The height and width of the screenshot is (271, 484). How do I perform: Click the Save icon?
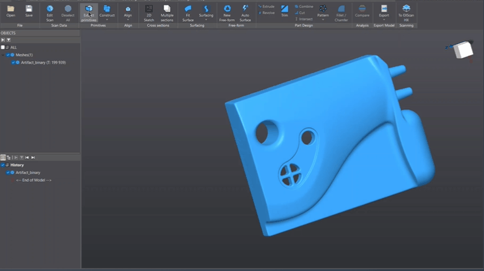[x=29, y=11]
